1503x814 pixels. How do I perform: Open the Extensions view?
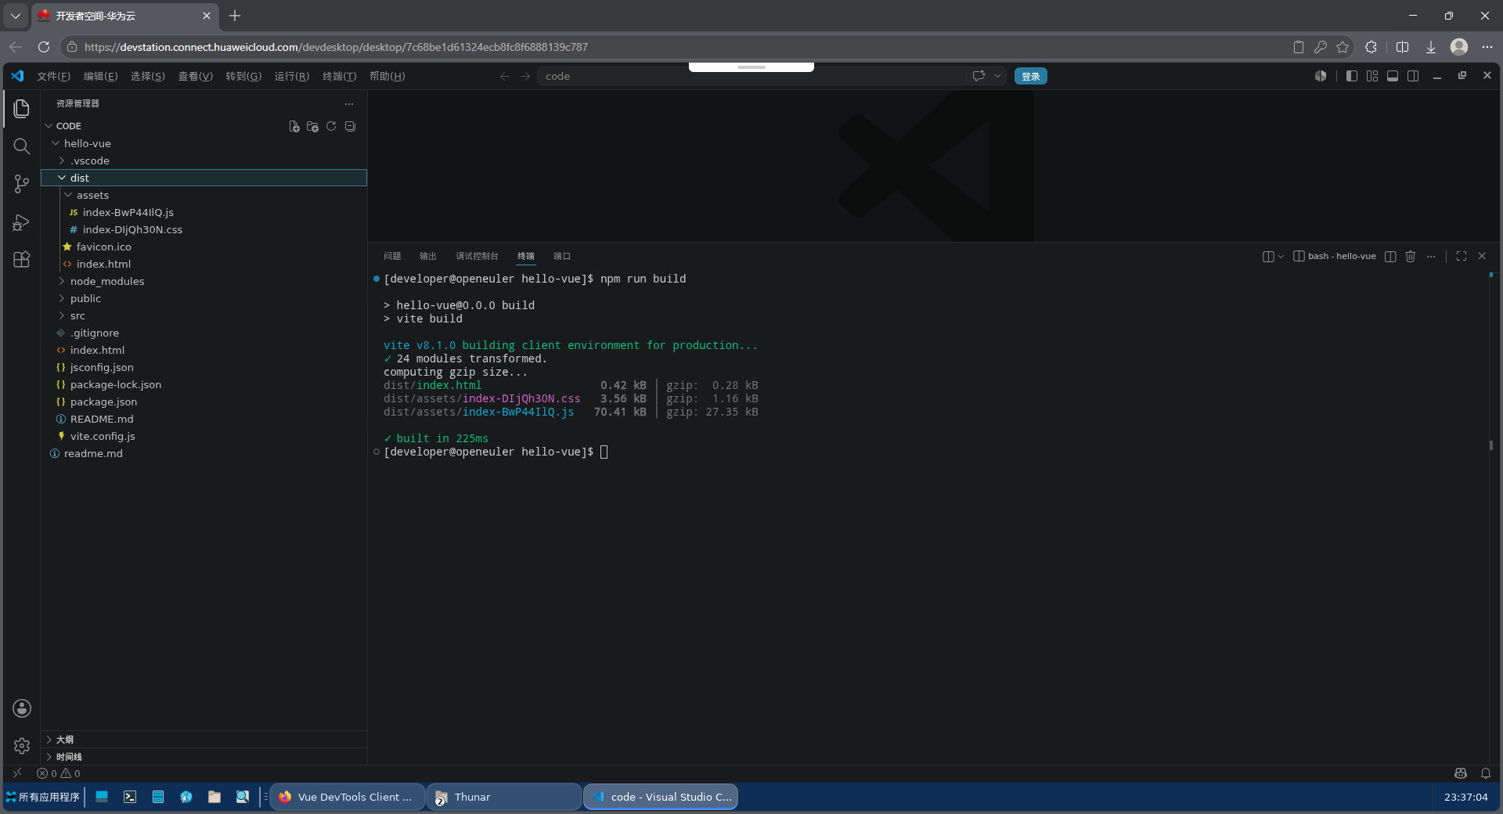(x=22, y=260)
